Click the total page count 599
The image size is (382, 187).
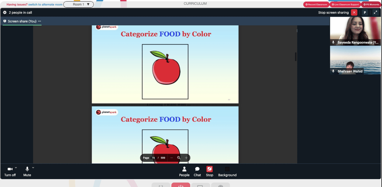coord(163,158)
